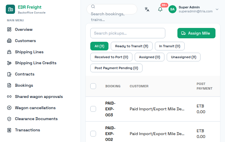Screen dimensions: 225x142
Task: Toggle the select-all checkbox in table header
Action: (x=93, y=86)
